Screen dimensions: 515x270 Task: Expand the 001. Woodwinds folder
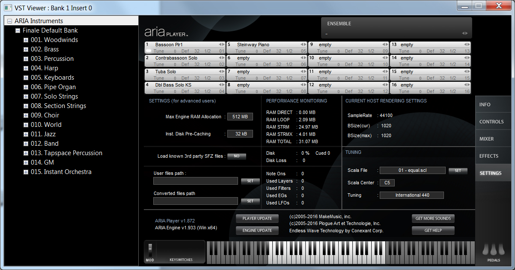(x=26, y=40)
